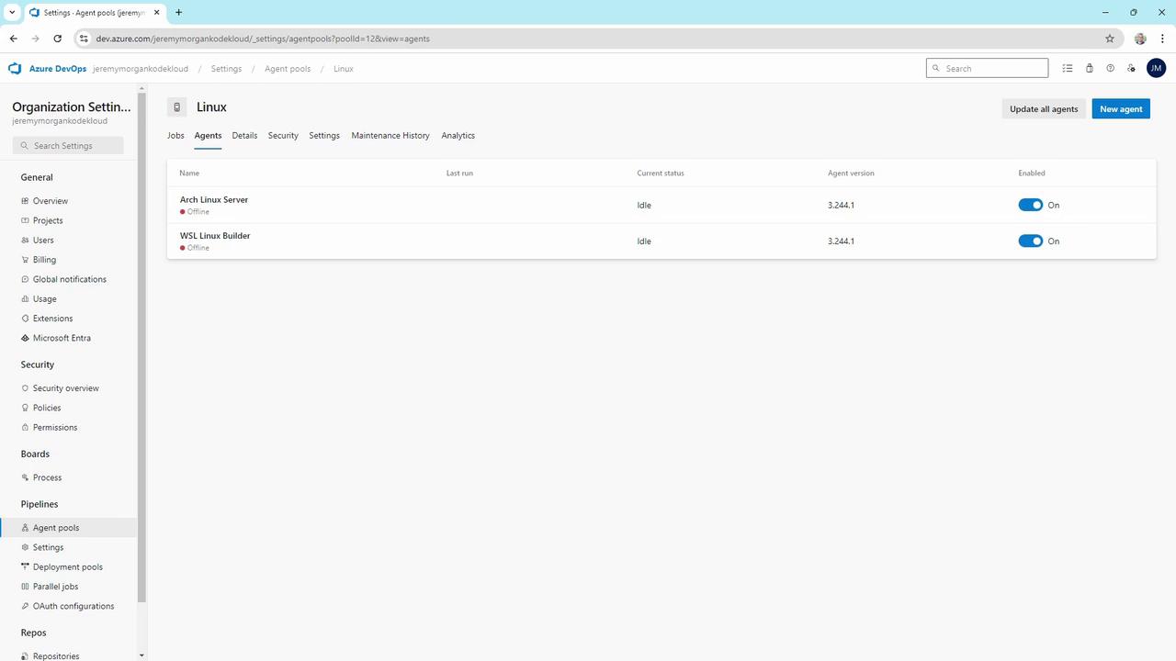Open the Analytics tab

pyautogui.click(x=458, y=136)
